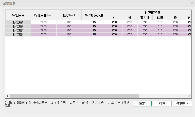Select the 标准层1 row header
Image resolution: width=195 pixels, height=117 pixels.
[18, 22]
